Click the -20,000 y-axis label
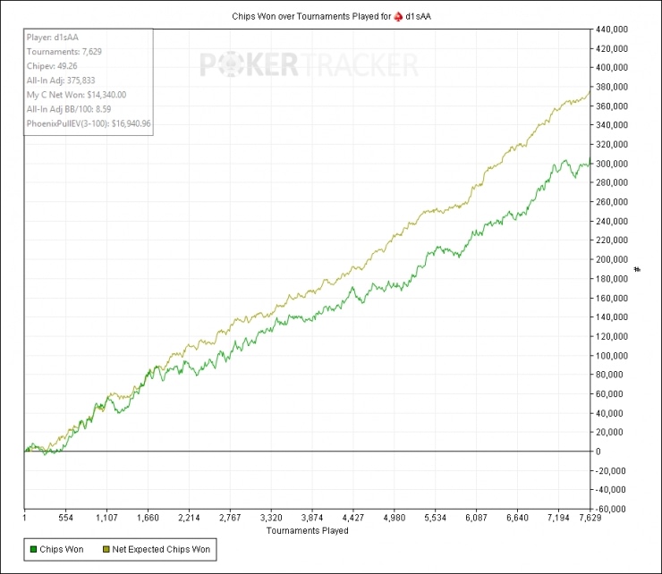Screen dimensions: 662x574 [x=610, y=470]
